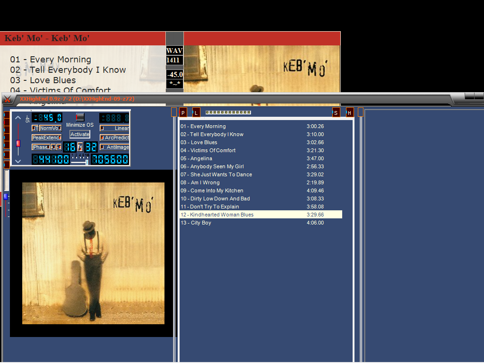
Task: Toggle the PeakExtend option
Action: (x=47, y=138)
